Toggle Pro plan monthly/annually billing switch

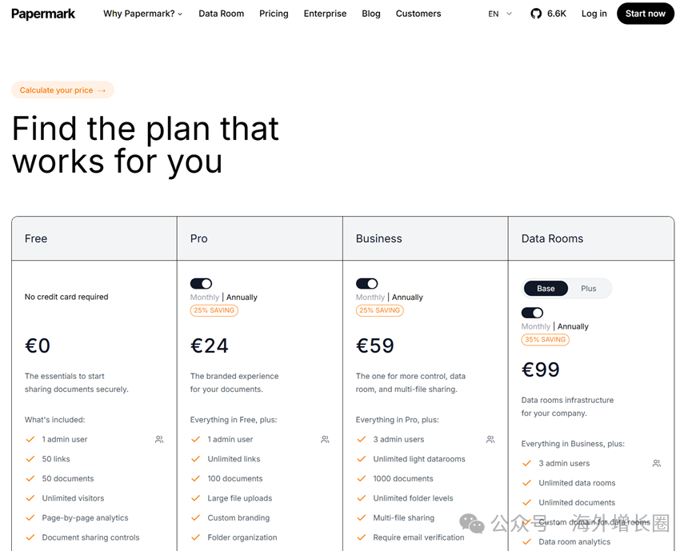pos(202,283)
